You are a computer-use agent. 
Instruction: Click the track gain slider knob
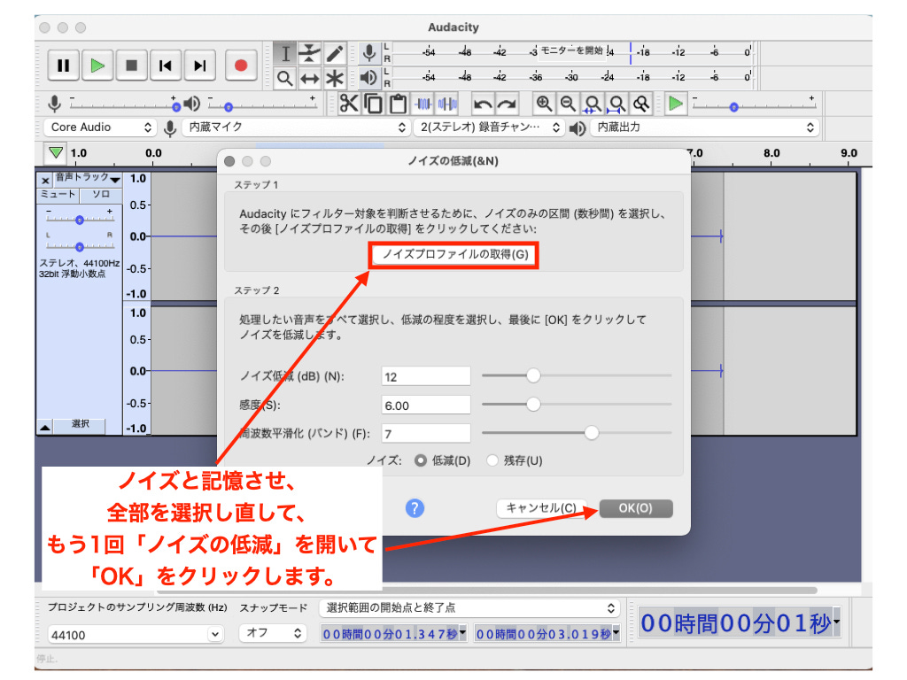(80, 220)
